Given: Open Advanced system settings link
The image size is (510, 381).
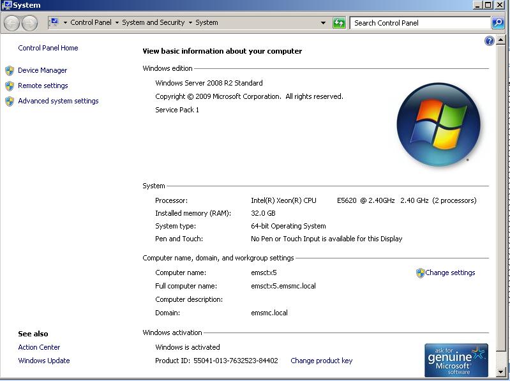Looking at the screenshot, I should pyautogui.click(x=58, y=101).
